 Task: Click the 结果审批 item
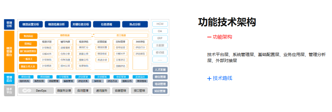click(84, 66)
